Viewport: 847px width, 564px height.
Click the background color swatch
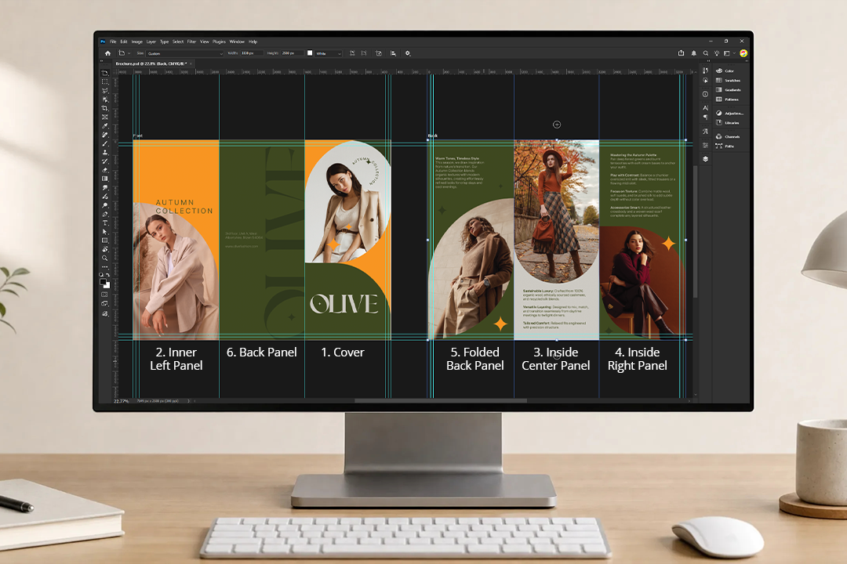(107, 285)
